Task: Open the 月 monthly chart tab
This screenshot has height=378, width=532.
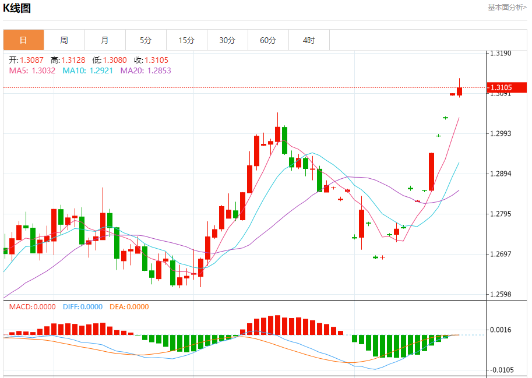Action: [105, 40]
